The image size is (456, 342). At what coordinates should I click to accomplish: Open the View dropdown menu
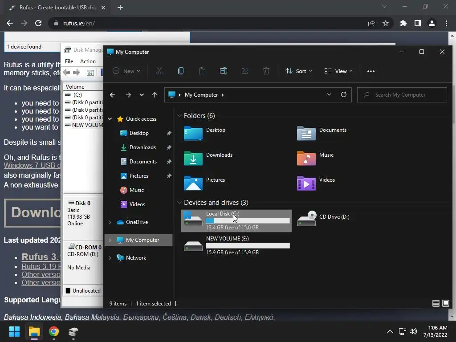pyautogui.click(x=338, y=71)
